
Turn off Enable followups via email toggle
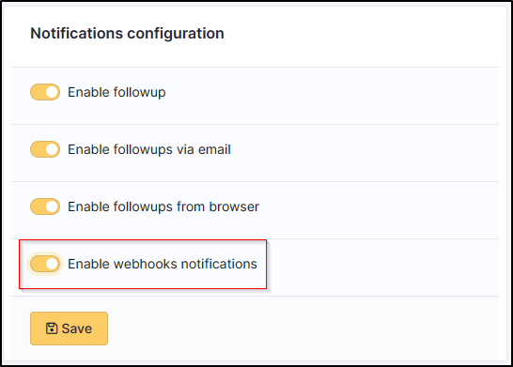(x=45, y=149)
